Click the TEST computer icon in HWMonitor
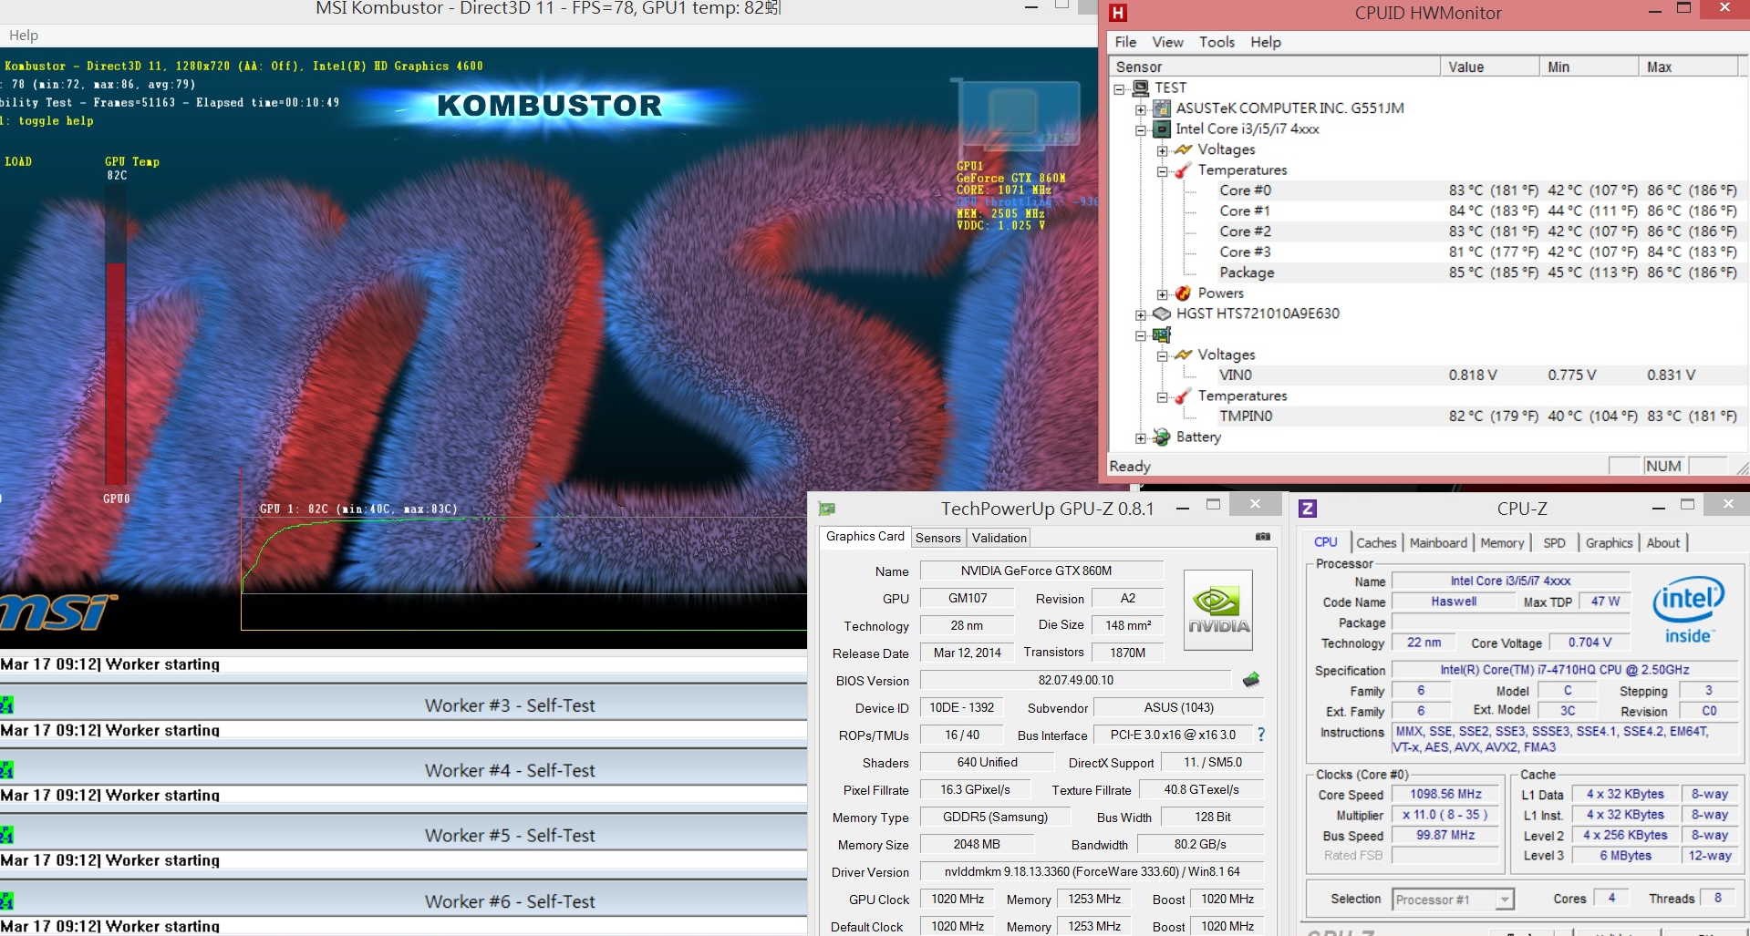This screenshot has width=1750, height=936. [1140, 87]
